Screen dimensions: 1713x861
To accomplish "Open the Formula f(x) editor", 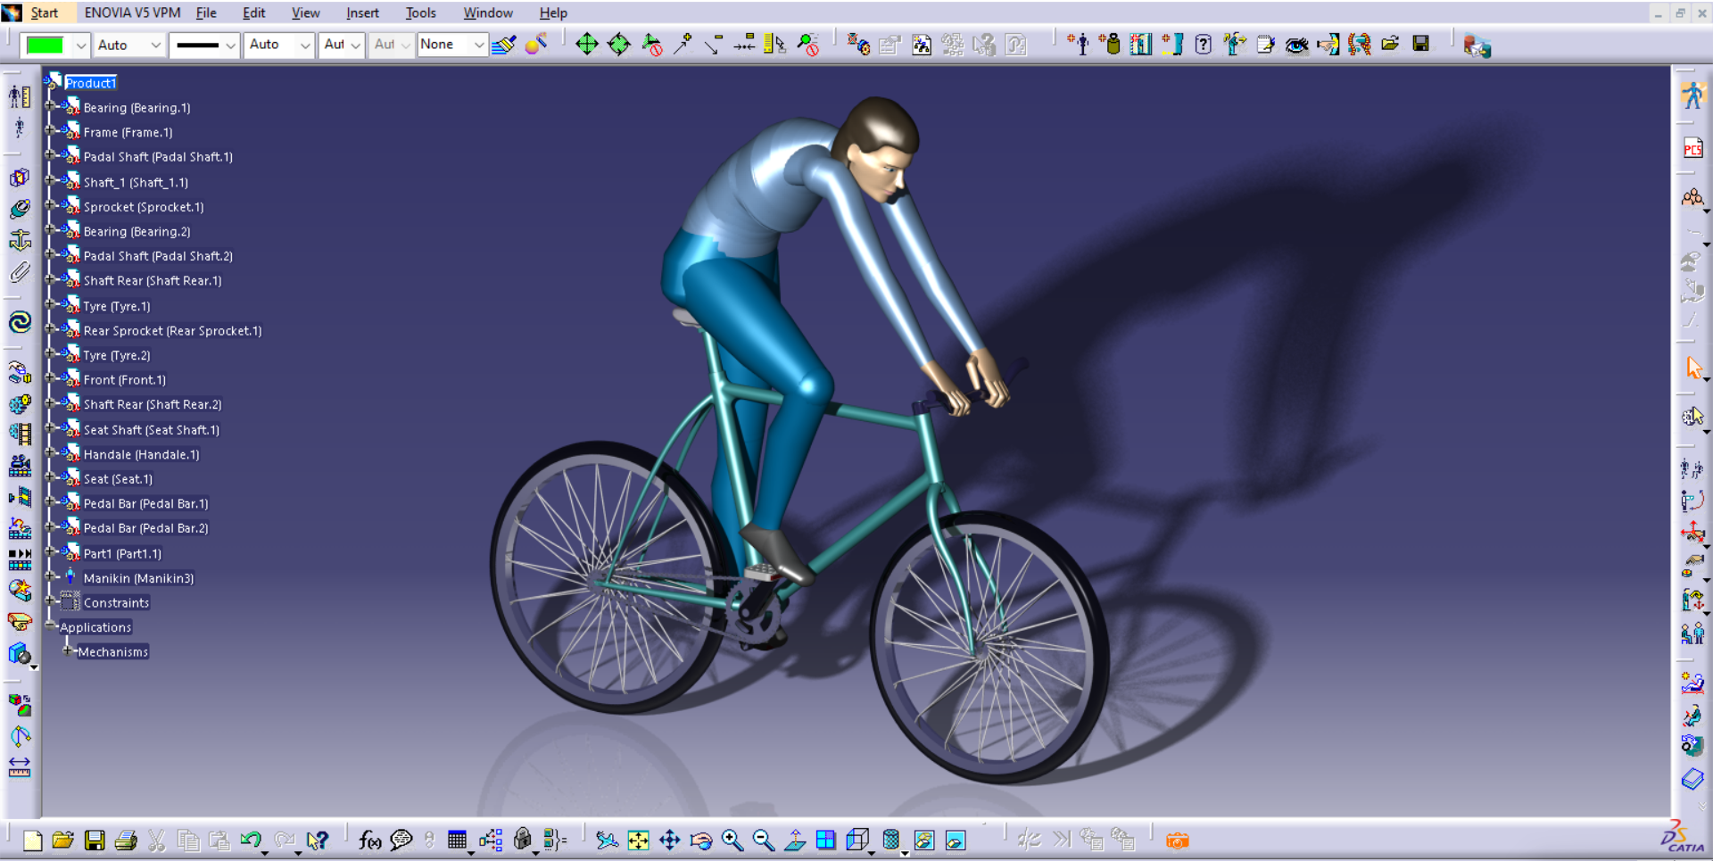I will (369, 840).
